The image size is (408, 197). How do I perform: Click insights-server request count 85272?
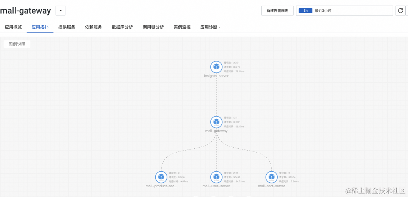pyautogui.click(x=232, y=67)
